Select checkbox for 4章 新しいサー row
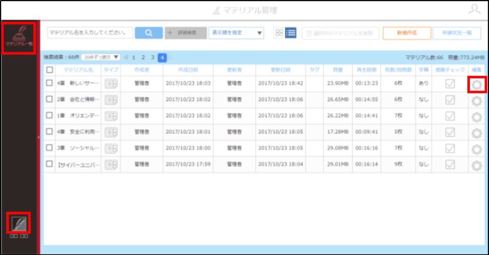Viewport: 489px width, 255px height. tap(49, 83)
